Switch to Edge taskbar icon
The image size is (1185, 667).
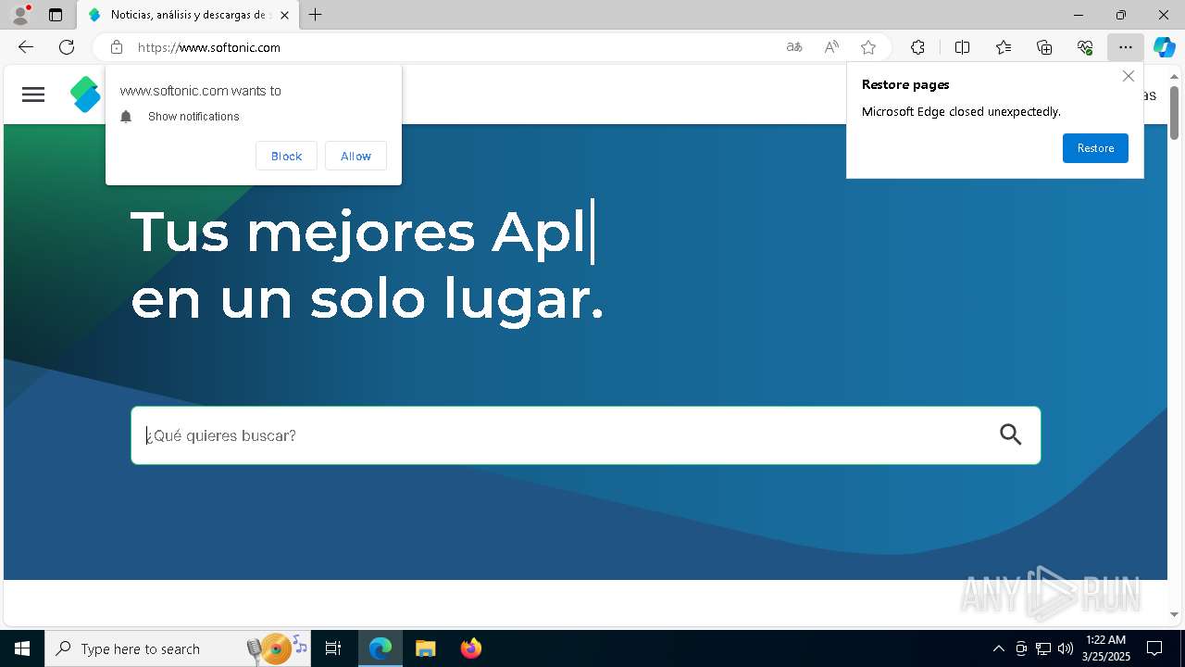coord(380,648)
